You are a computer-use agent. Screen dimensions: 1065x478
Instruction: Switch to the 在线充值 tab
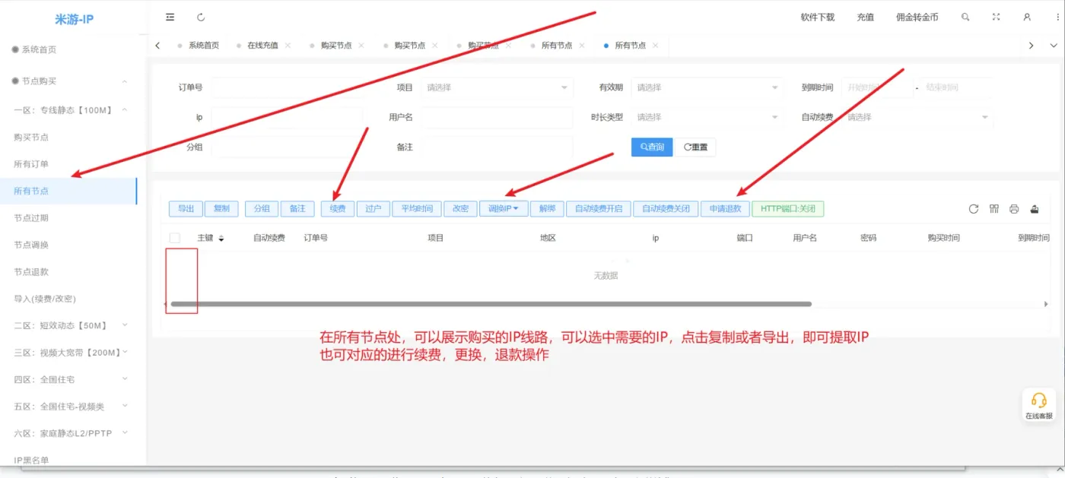point(262,46)
